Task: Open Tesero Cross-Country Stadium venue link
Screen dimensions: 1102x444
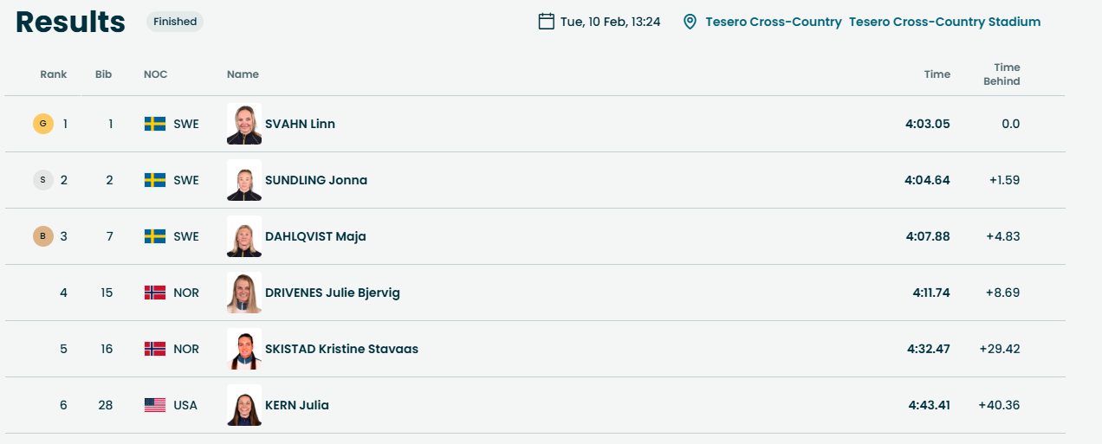Action: [x=944, y=22]
